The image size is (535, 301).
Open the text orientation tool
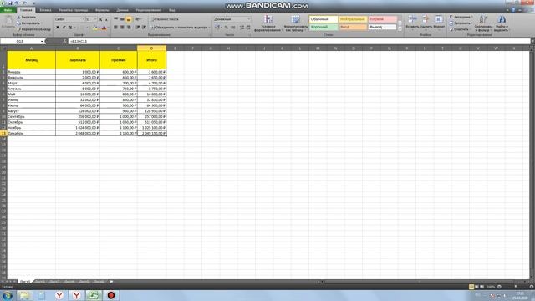138,19
